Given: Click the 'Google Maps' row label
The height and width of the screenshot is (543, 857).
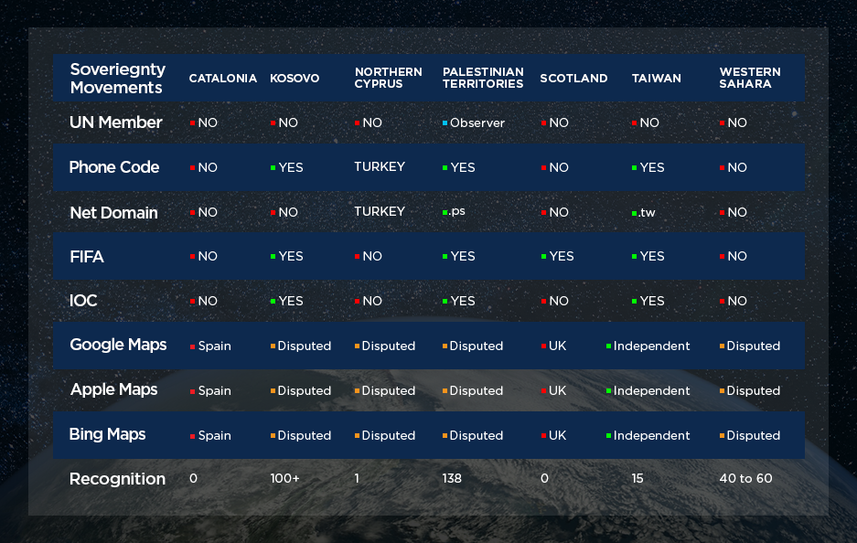Looking at the screenshot, I should 118,345.
